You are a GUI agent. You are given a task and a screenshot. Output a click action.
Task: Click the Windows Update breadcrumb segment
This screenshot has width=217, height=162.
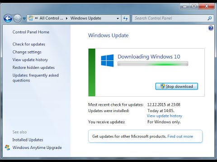tap(86, 18)
